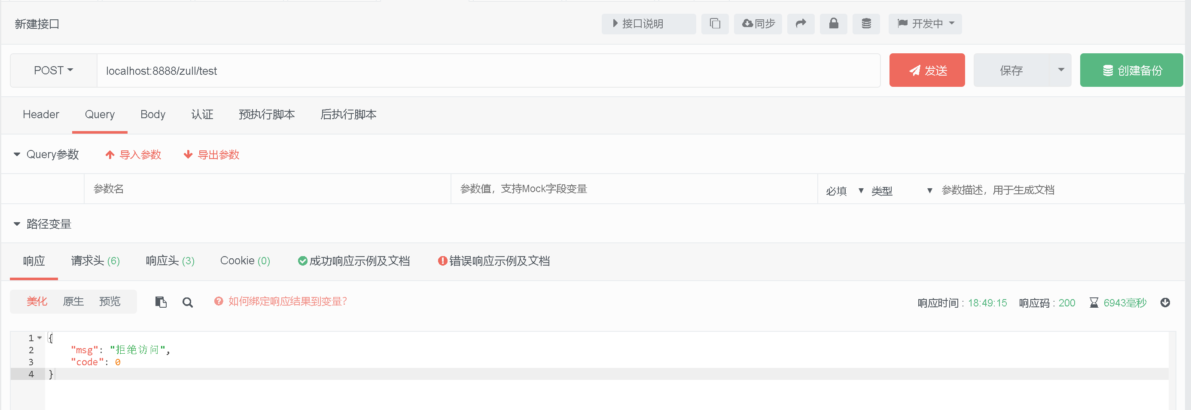
Task: Click line number 4 in gutter
Action: [31, 374]
